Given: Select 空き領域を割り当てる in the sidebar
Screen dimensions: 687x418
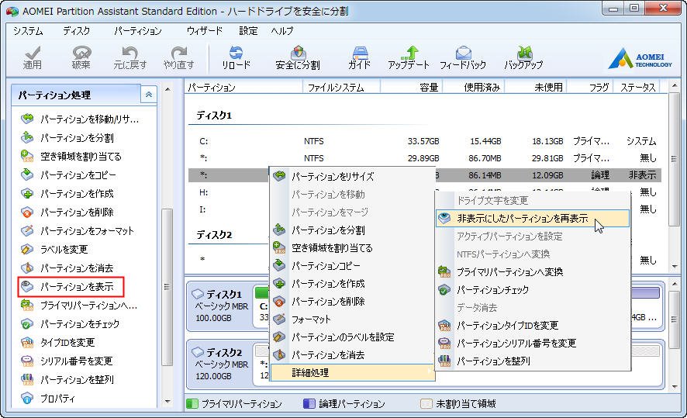Looking at the screenshot, I should tap(71, 156).
